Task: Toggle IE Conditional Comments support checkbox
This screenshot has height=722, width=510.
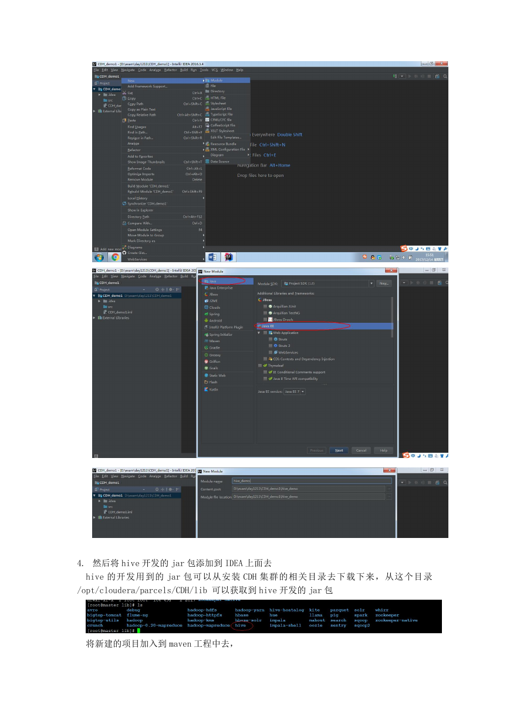Action: (265, 372)
